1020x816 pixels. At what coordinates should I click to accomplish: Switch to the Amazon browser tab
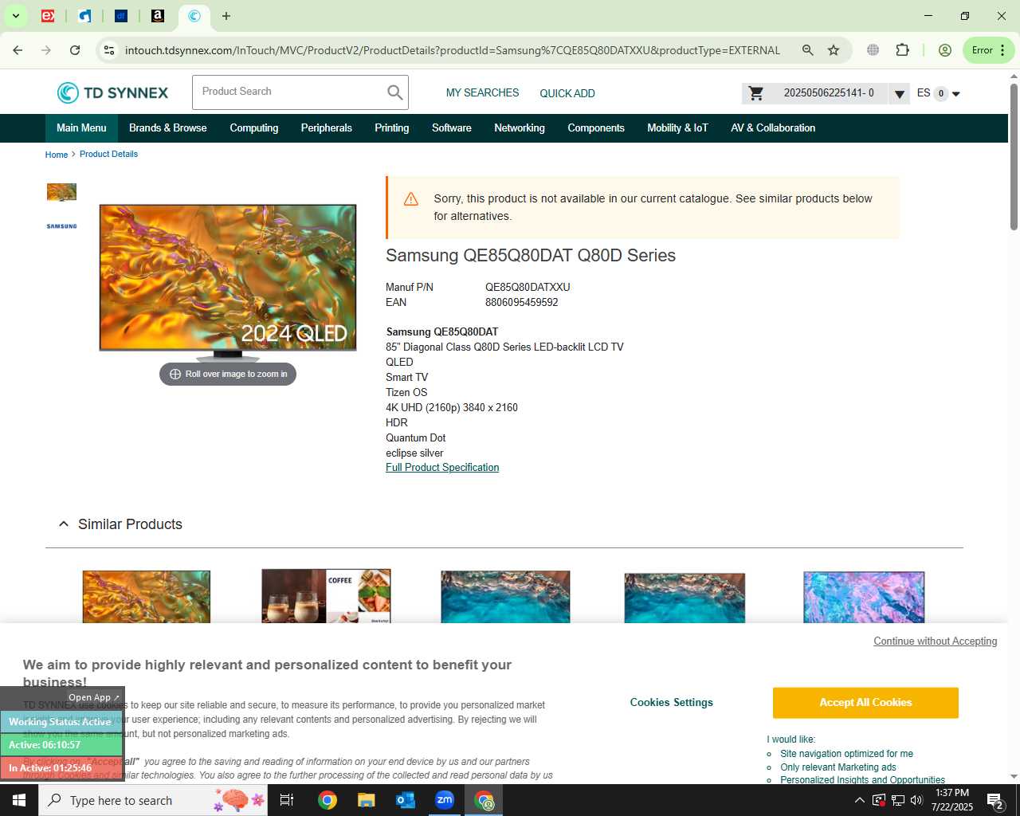[x=158, y=16]
